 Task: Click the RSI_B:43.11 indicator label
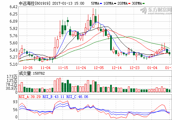pos(53,97)
